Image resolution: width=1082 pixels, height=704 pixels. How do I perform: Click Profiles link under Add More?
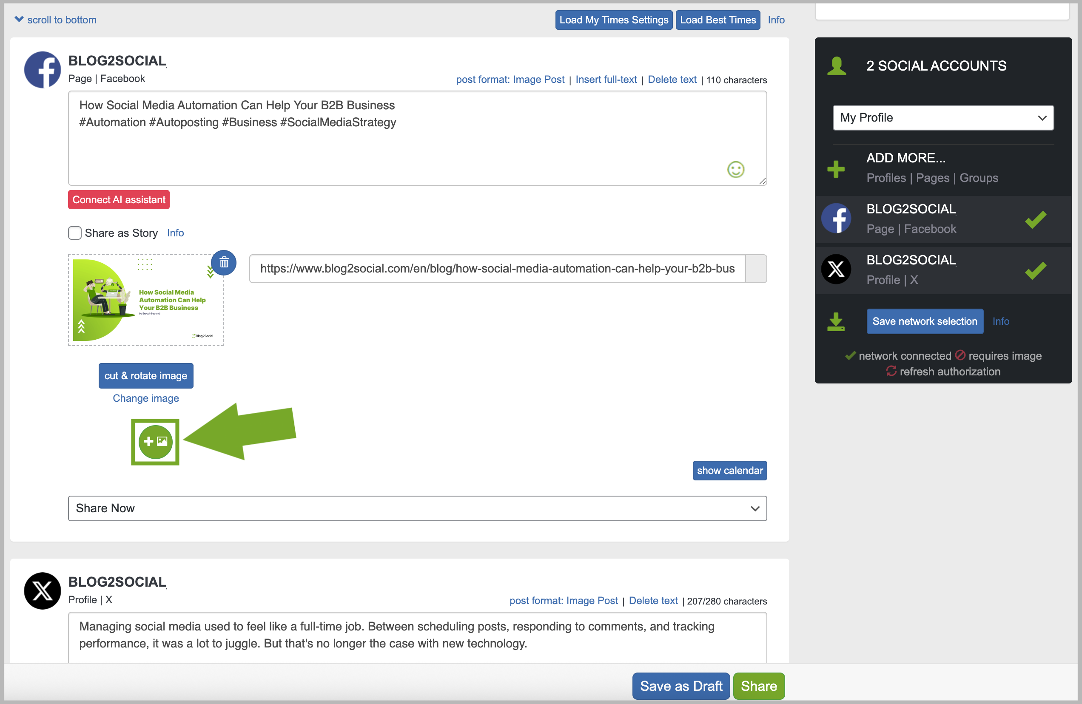(x=886, y=178)
